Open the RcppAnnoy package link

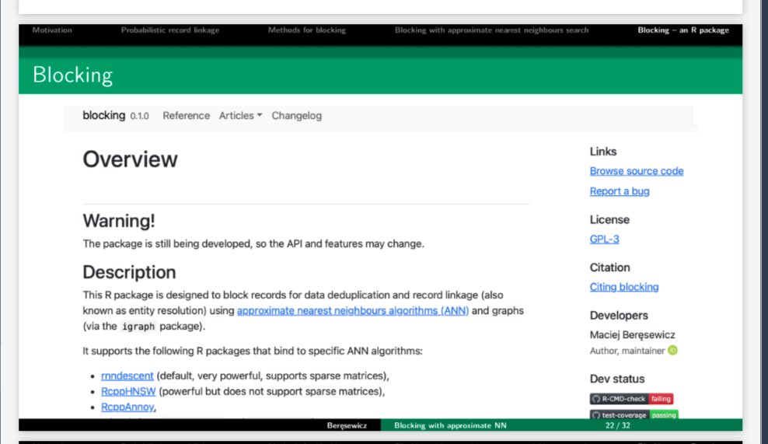[127, 407]
